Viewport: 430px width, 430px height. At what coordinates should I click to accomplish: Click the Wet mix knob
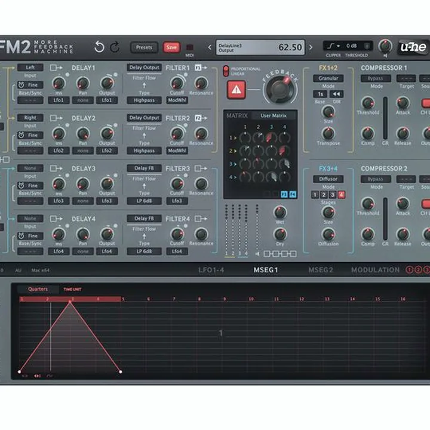[x=280, y=212]
